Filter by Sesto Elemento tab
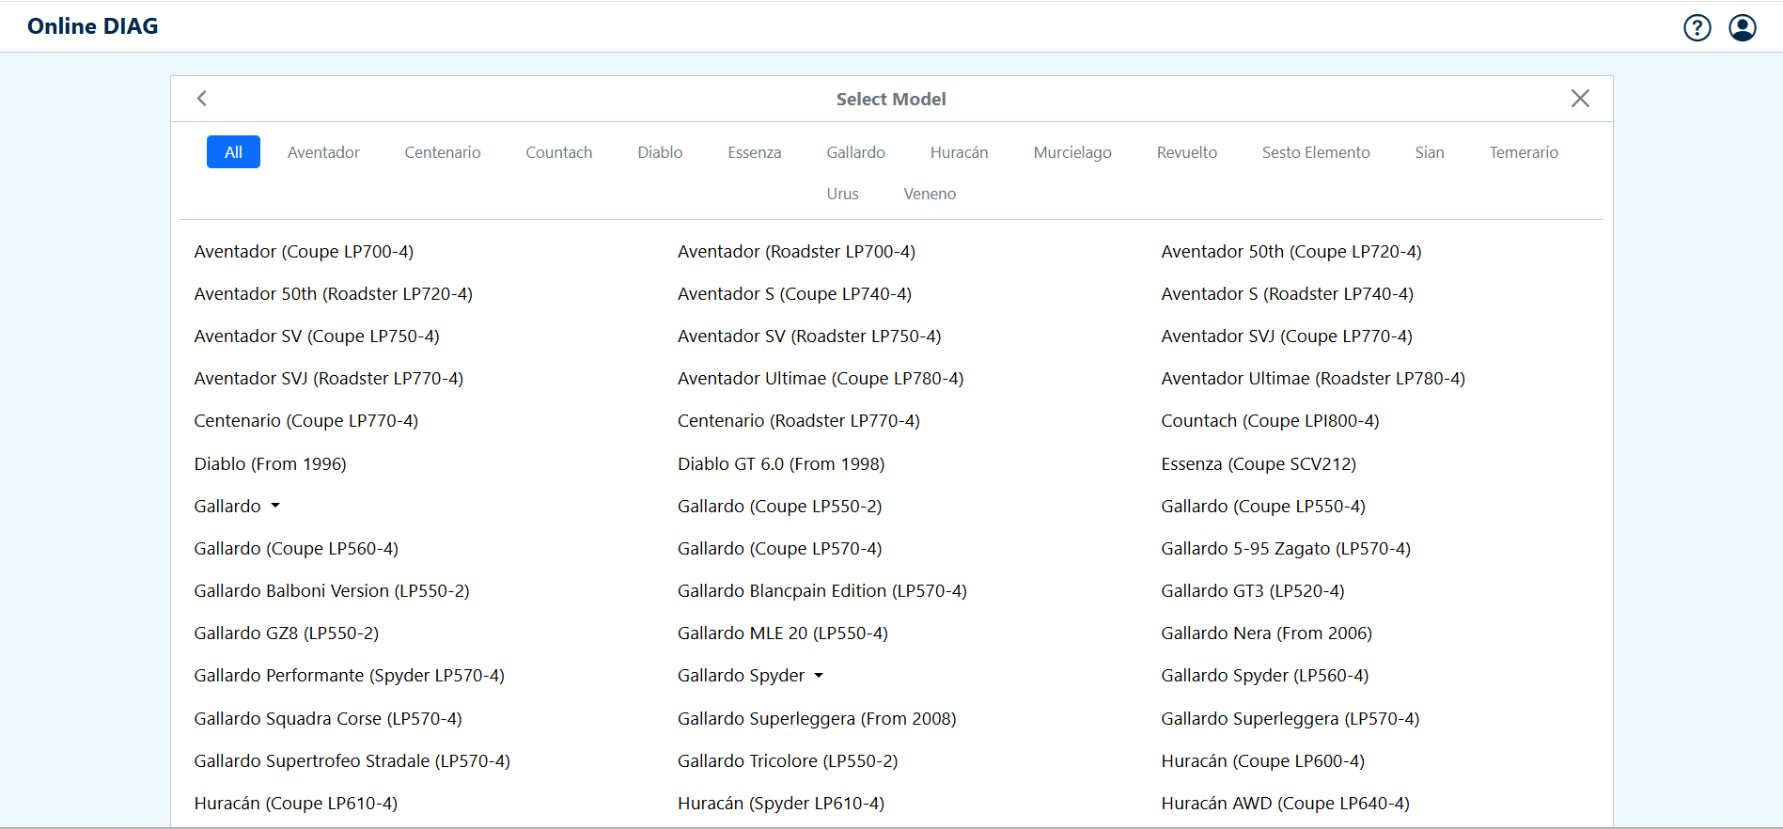This screenshot has height=829, width=1783. pos(1315,152)
